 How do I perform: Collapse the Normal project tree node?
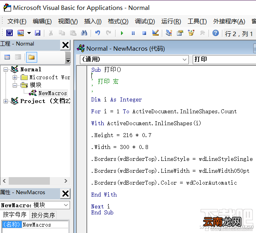6,69
